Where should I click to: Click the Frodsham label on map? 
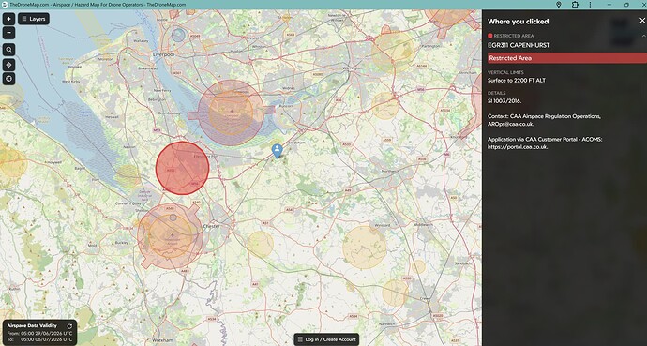click(x=297, y=143)
